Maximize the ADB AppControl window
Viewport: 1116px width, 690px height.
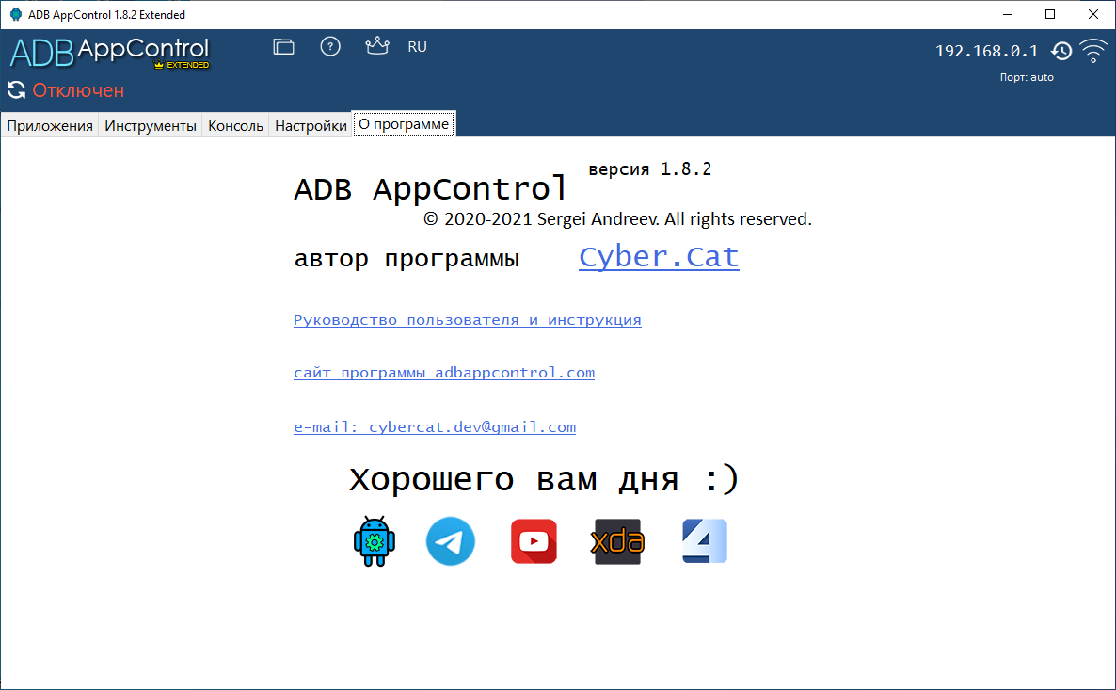click(x=1050, y=14)
